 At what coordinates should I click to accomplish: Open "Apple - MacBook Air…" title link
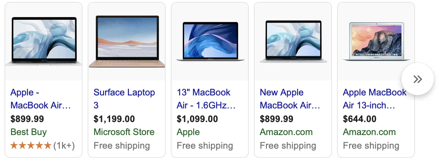[x=41, y=99]
